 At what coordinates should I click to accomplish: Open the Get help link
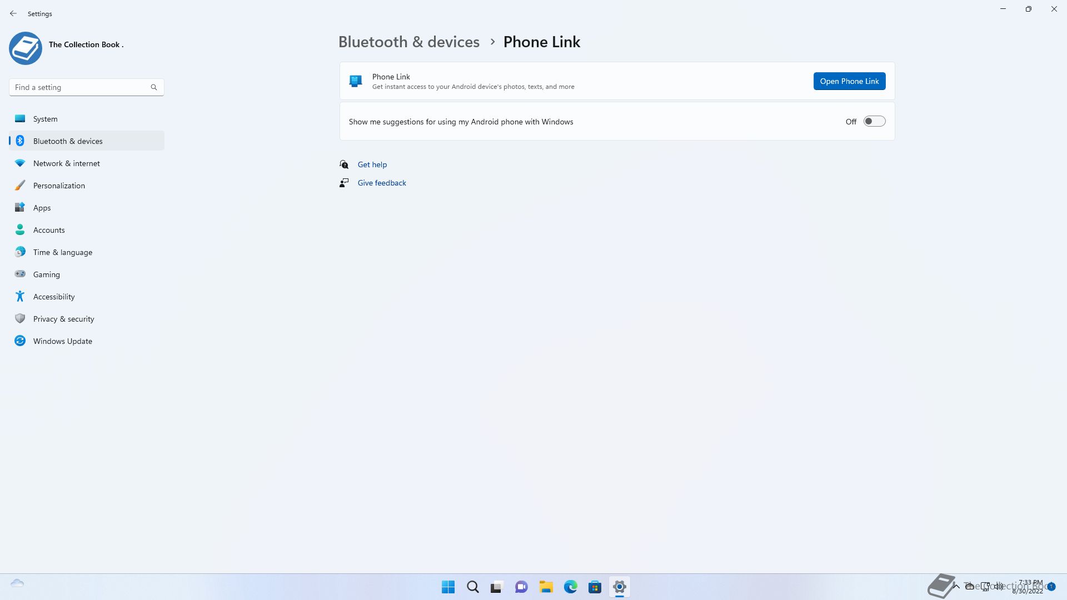[372, 164]
